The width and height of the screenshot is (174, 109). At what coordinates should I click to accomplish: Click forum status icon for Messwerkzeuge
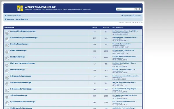[7, 71]
